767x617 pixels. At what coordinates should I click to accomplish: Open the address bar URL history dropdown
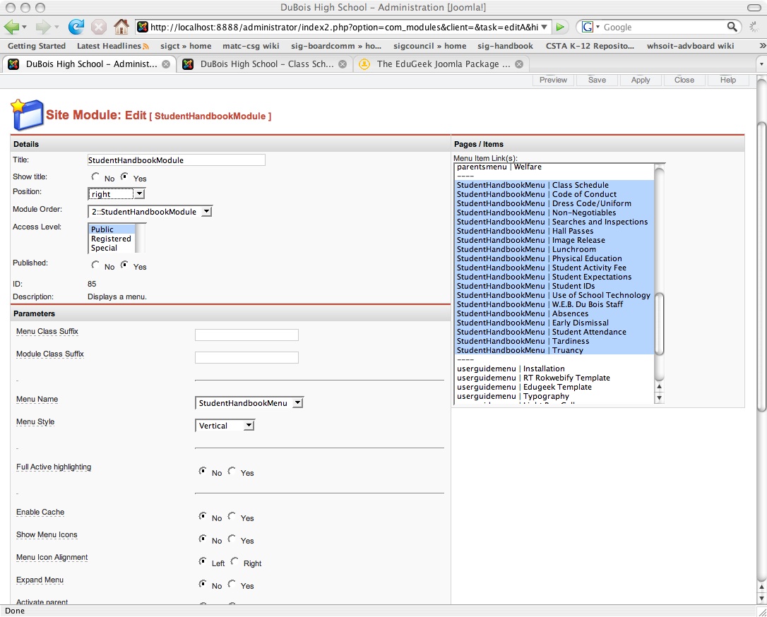coord(544,27)
